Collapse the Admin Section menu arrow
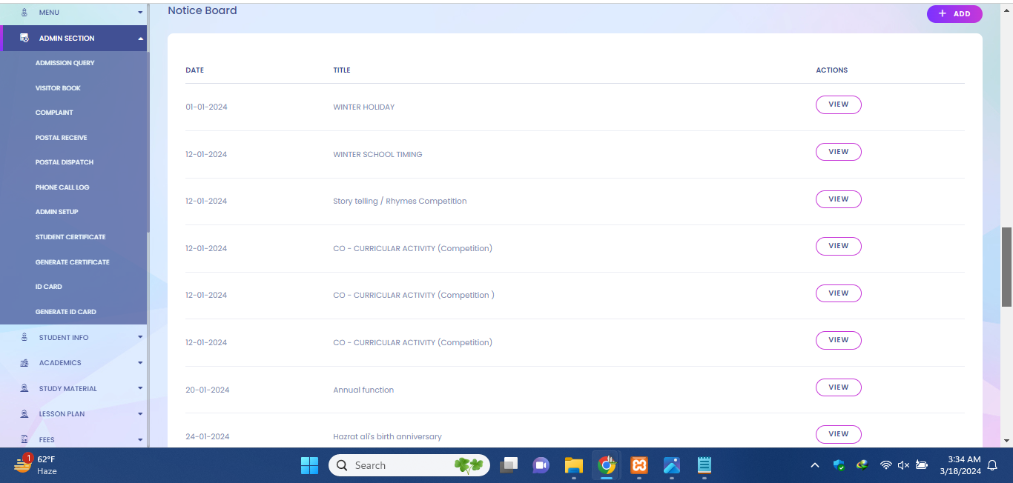 click(140, 39)
